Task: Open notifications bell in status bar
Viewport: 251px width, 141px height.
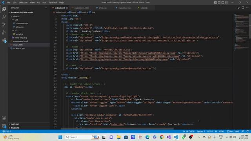Action: [247, 132]
